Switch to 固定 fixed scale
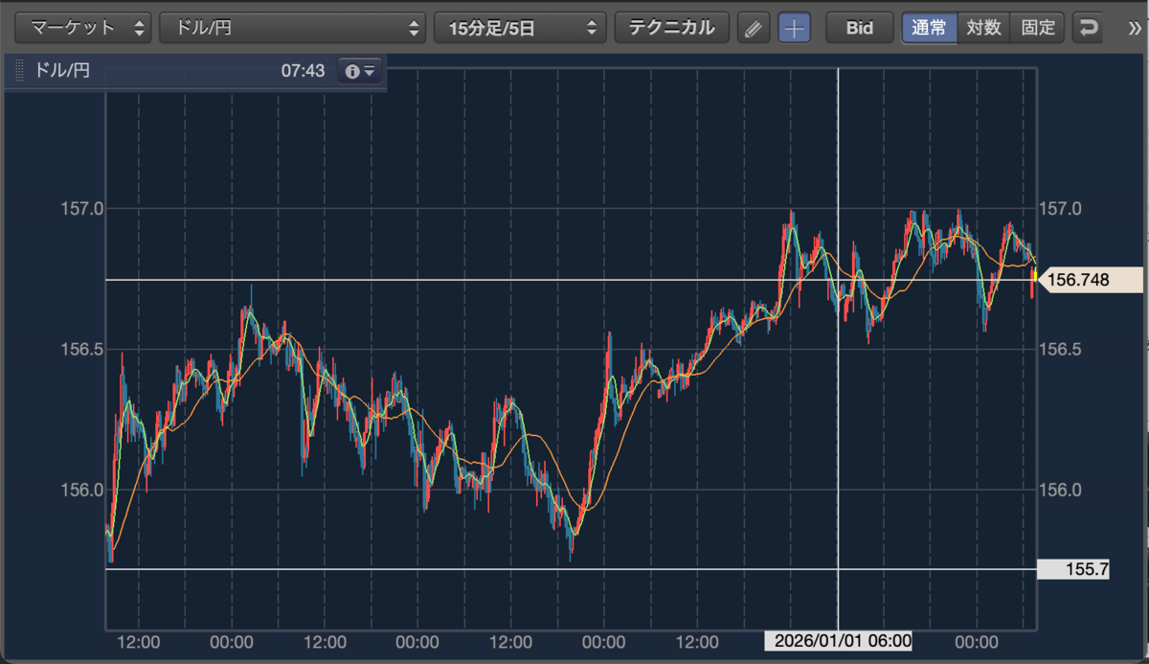 pos(1038,28)
